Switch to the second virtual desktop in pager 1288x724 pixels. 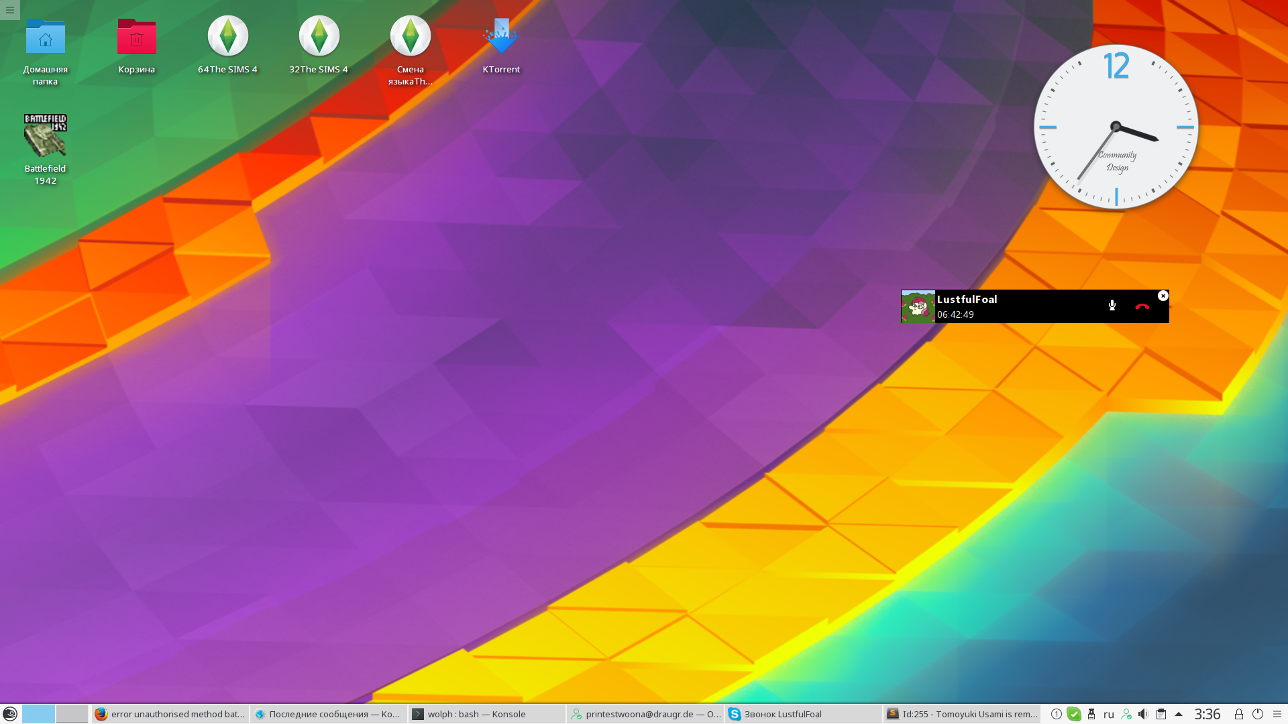tap(72, 714)
